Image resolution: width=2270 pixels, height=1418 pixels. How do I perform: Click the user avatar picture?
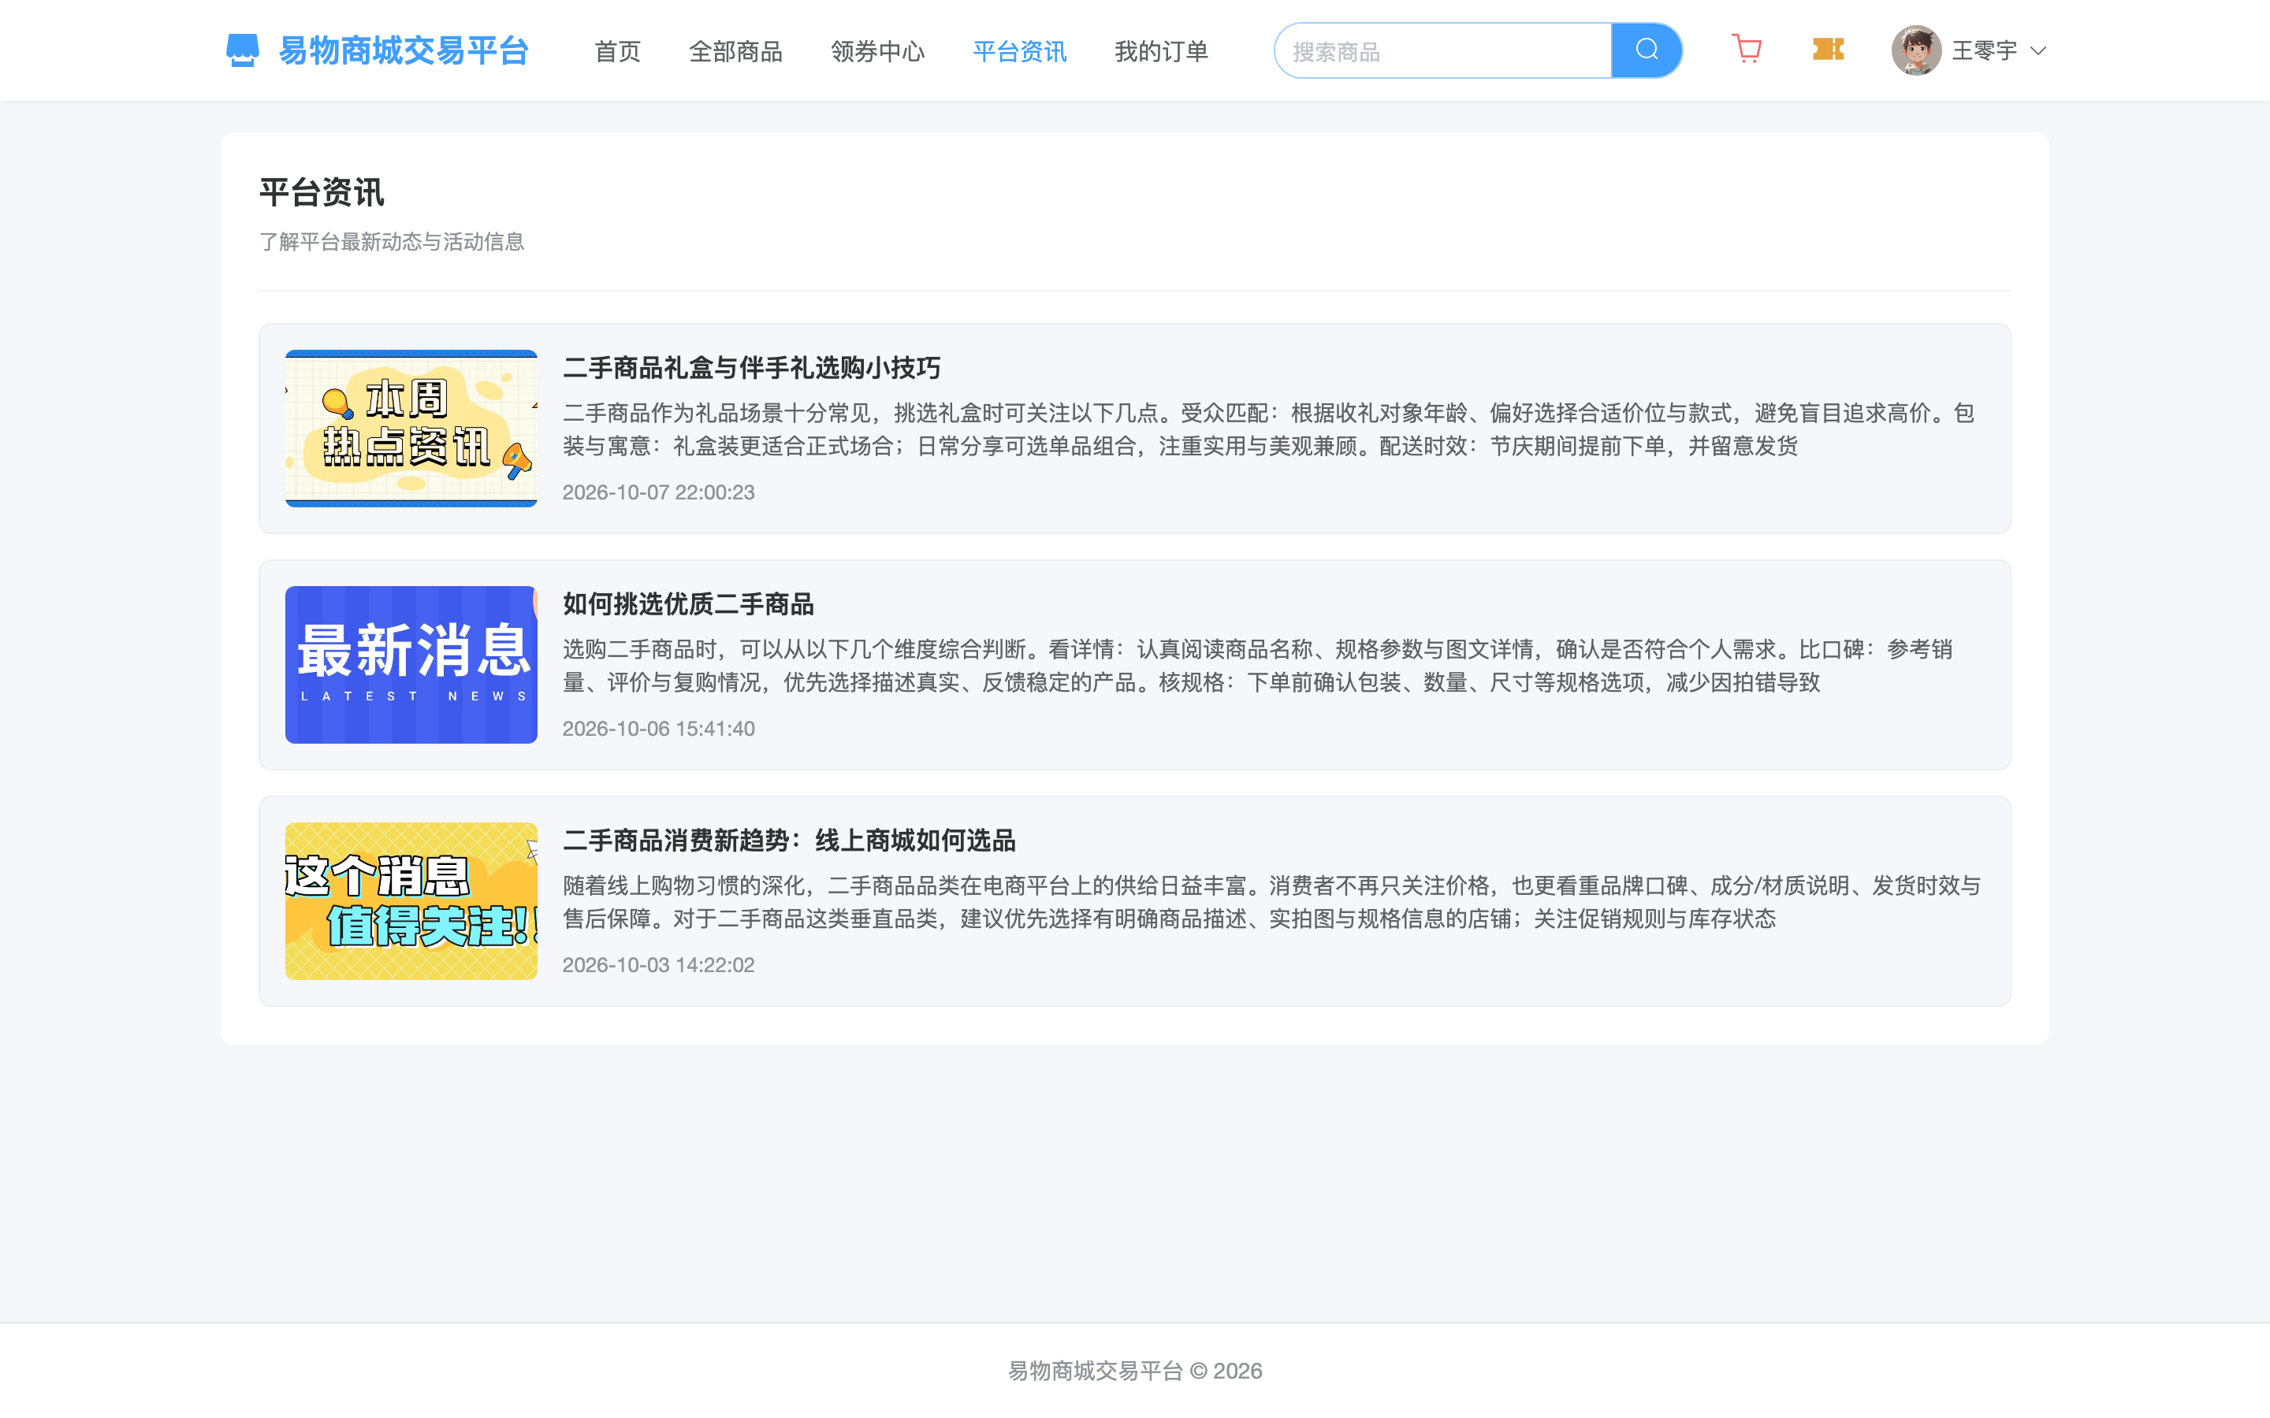point(1915,50)
